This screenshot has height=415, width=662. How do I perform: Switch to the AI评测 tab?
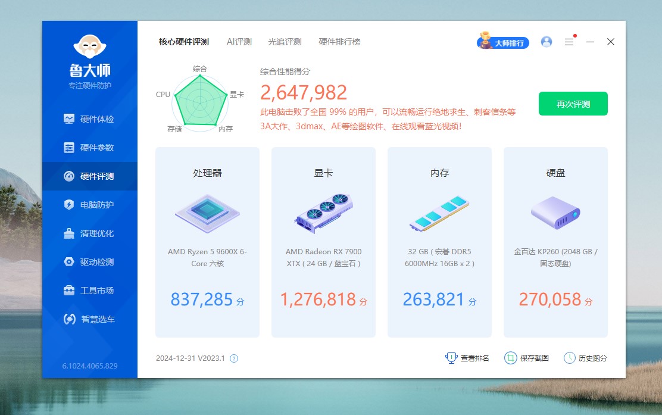tap(239, 42)
